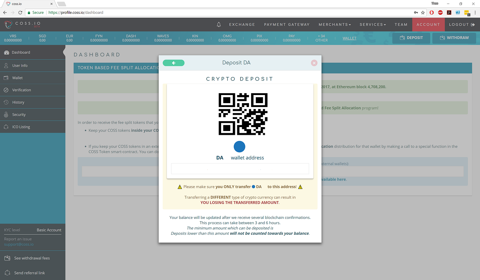480x280 pixels.
Task: Click the Deposit button in balance bar
Action: [411, 38]
